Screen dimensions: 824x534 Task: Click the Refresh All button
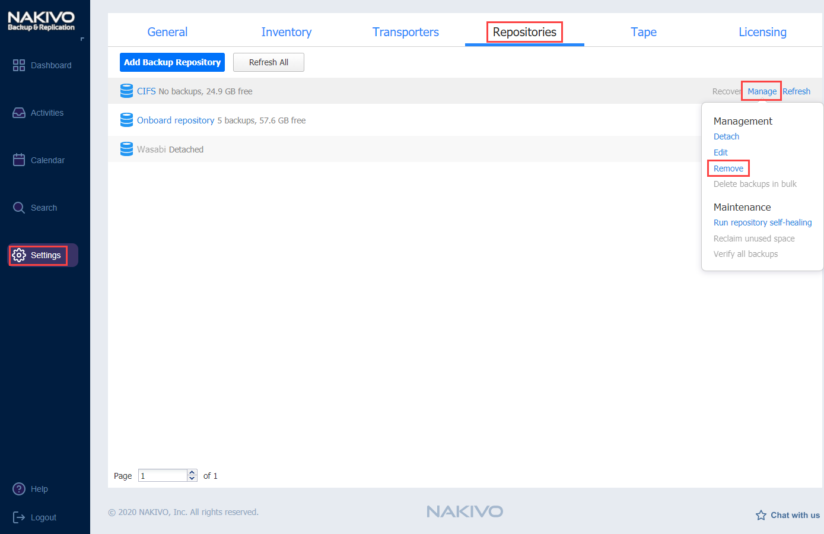click(x=269, y=62)
